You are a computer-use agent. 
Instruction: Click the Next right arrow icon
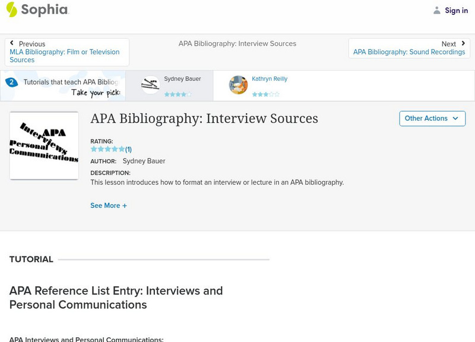463,43
